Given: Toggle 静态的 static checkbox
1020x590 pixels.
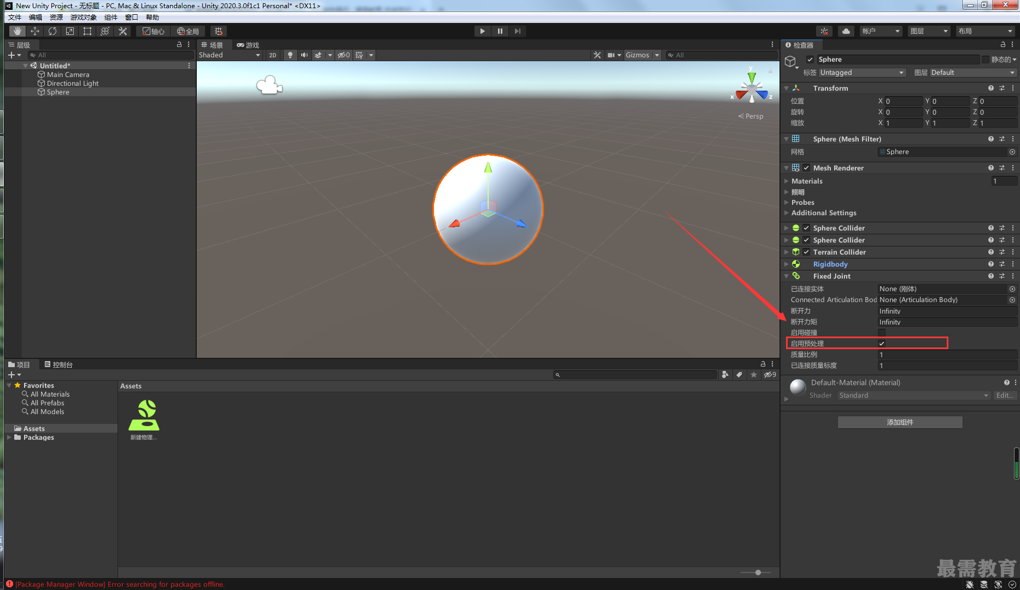Looking at the screenshot, I should (x=986, y=60).
